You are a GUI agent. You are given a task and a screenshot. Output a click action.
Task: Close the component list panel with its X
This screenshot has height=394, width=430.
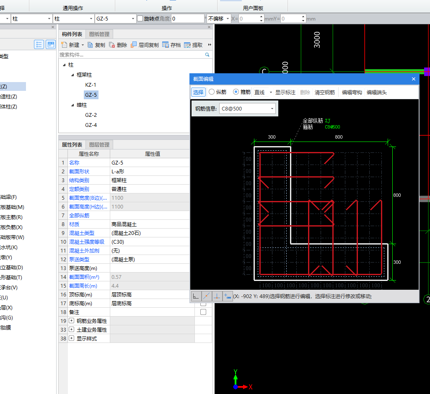point(209,27)
